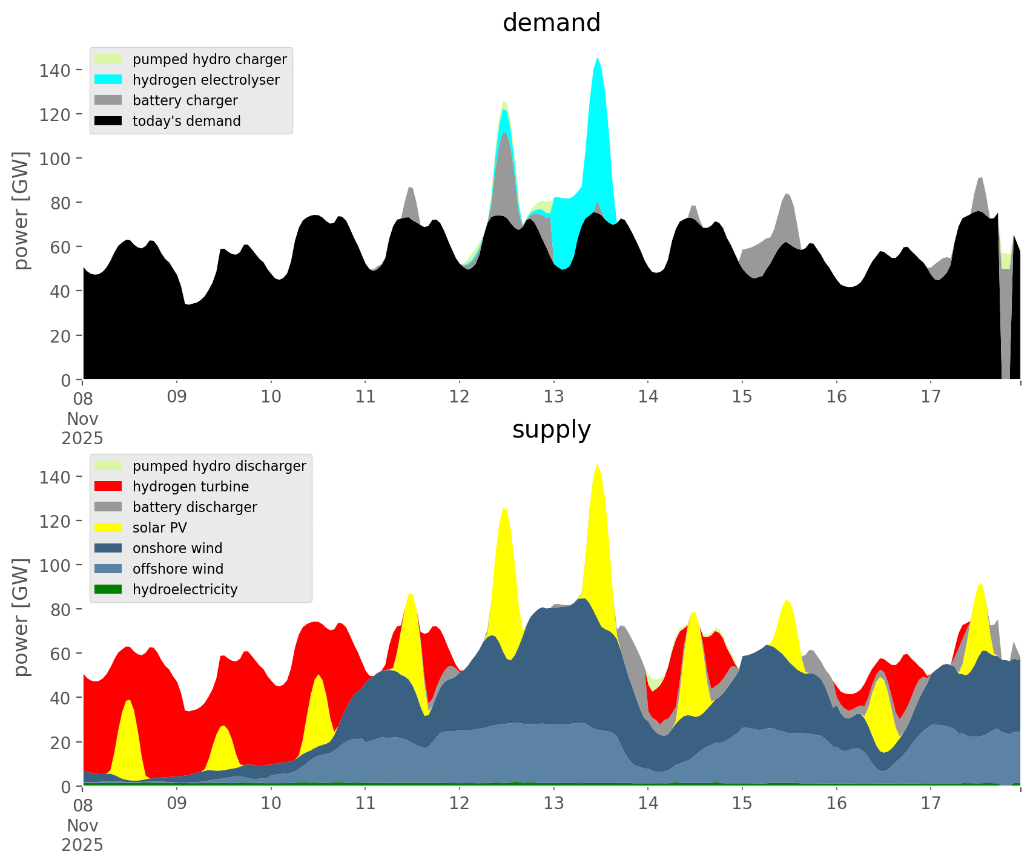Select the "battery discharger" legend label
Screen dimensions: 1033x866
(x=194, y=507)
